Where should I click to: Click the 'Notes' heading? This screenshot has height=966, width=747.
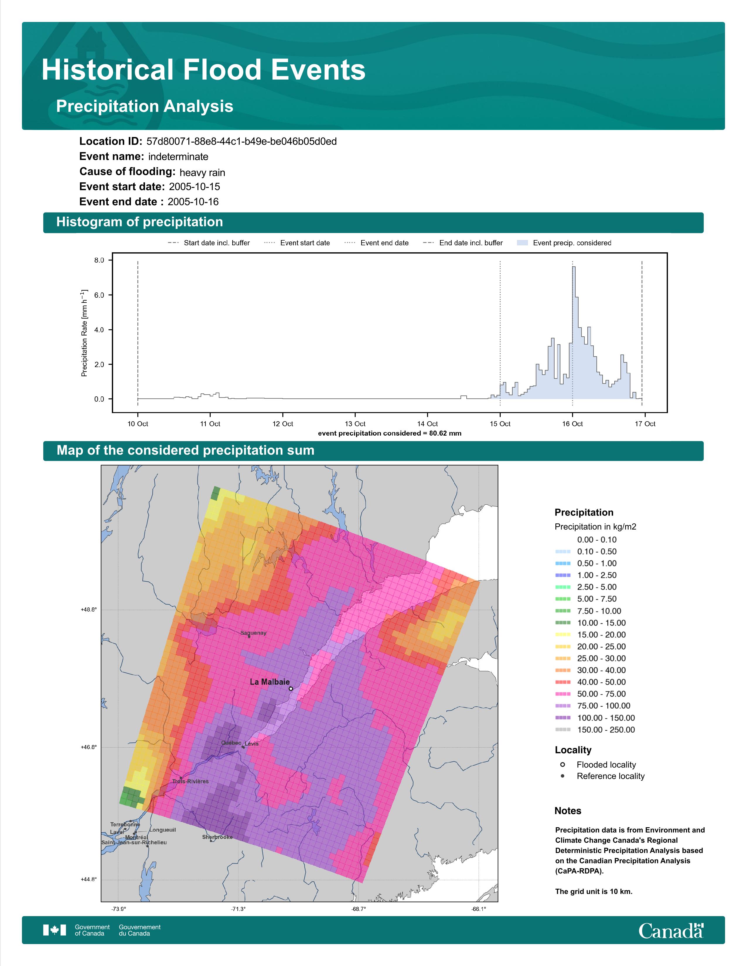pos(568,811)
